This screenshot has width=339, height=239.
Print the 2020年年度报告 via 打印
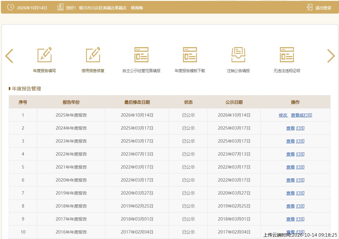point(300,180)
